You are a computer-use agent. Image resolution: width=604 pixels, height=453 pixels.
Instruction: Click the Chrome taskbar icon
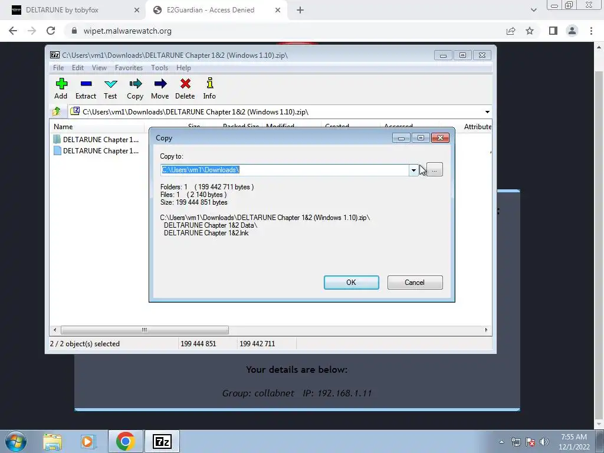pyautogui.click(x=125, y=441)
